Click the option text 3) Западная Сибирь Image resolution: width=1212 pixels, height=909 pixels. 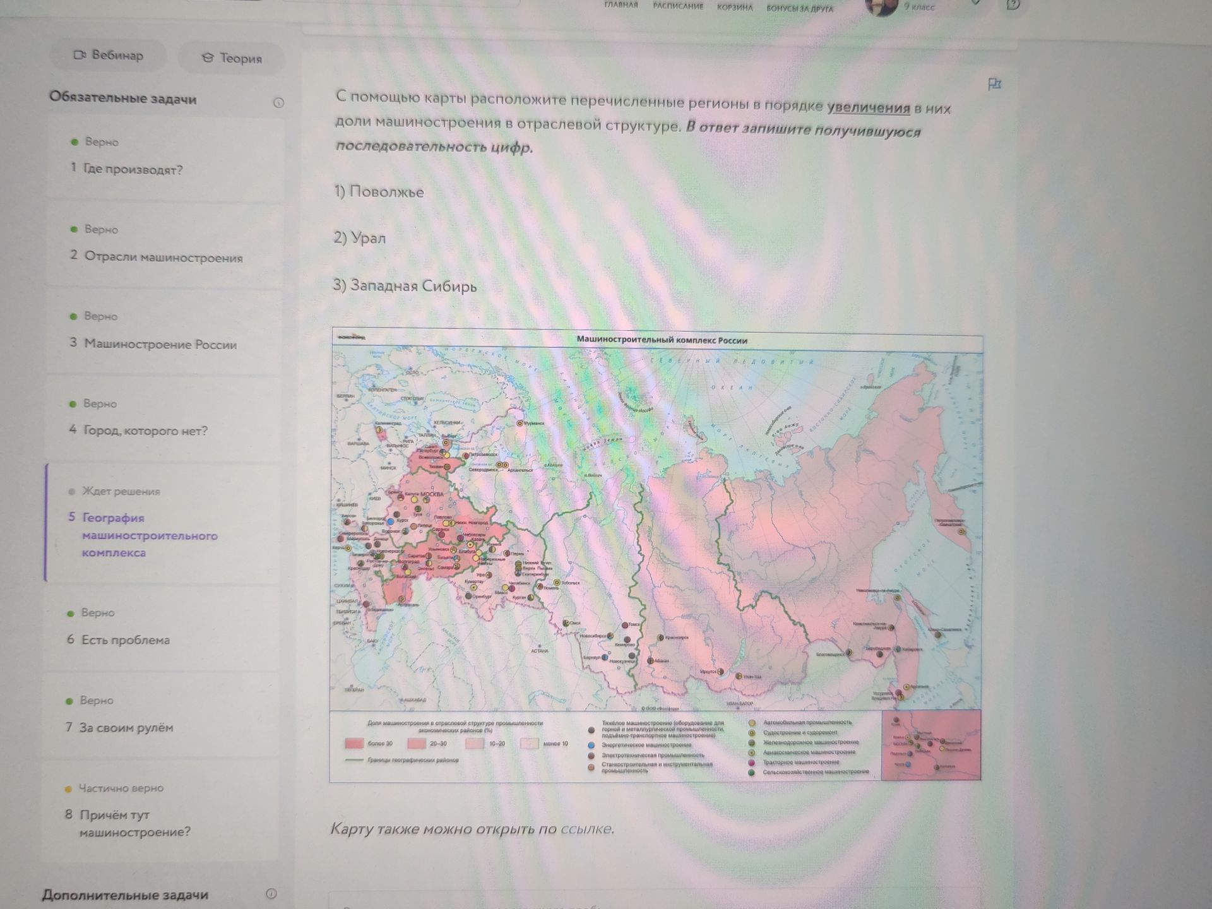pos(405,286)
